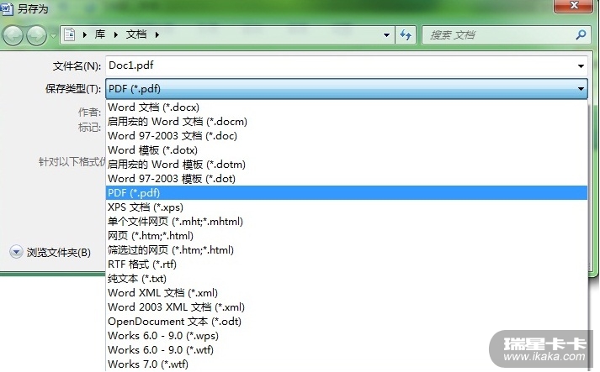Choose OpenDocument 文本 (*.odt)

tap(347, 322)
